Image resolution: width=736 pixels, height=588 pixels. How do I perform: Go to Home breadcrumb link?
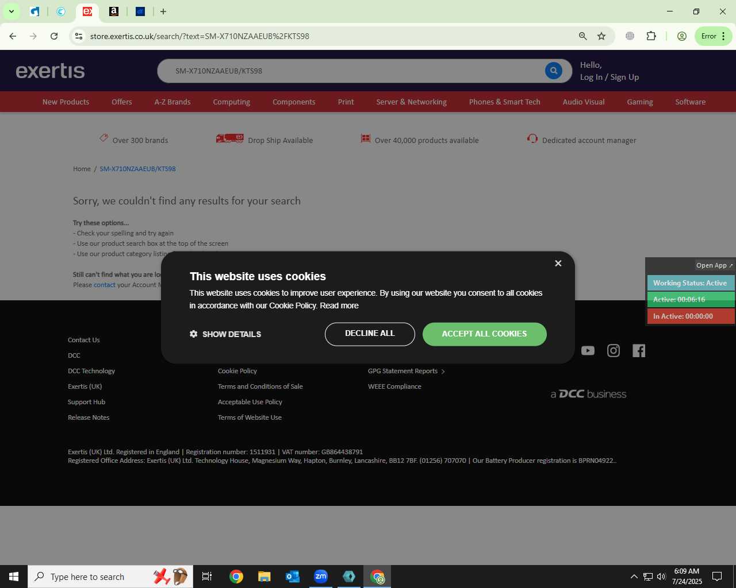click(82, 169)
